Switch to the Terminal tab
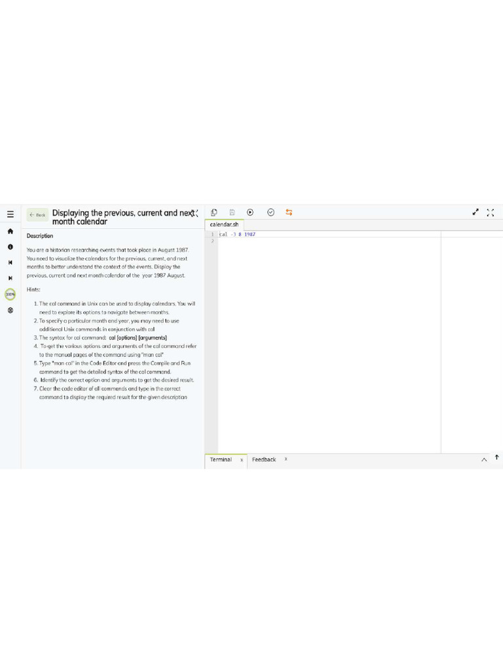Viewport: 503px width, 671px height. coord(221,459)
